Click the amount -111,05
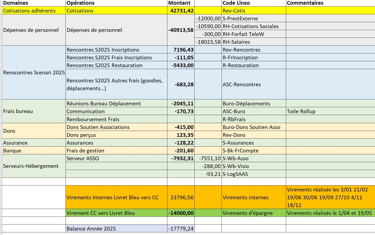 (x=181, y=57)
